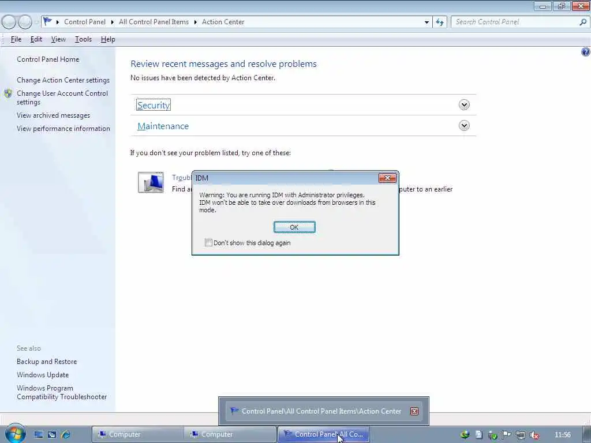
Task: Click the Control Panel taskbar button
Action: [x=323, y=434]
